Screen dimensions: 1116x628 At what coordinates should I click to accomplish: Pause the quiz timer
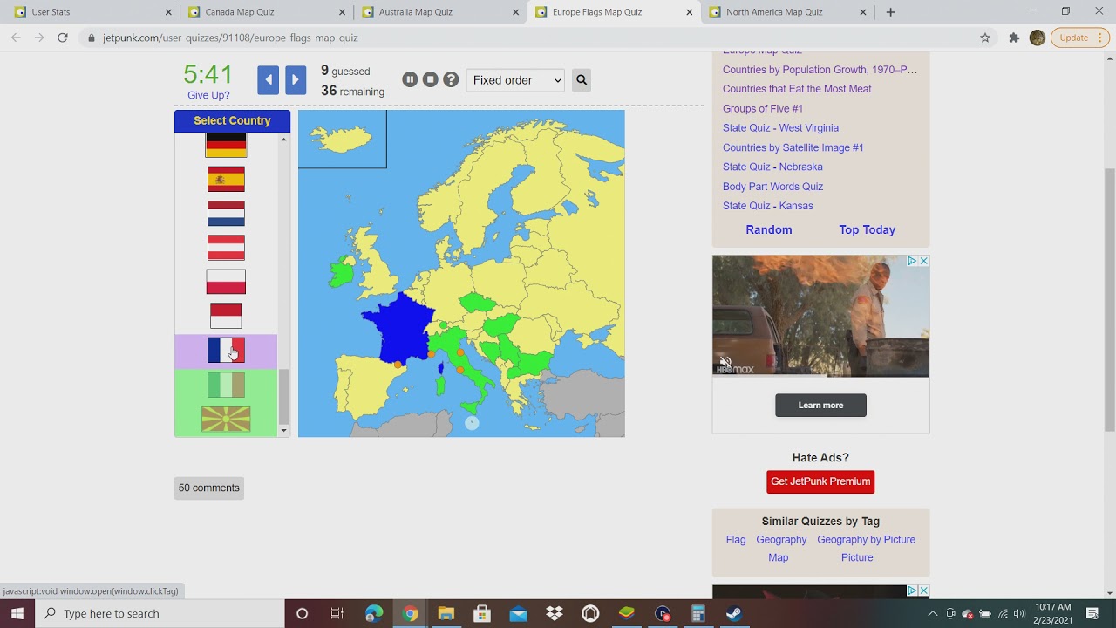[410, 79]
